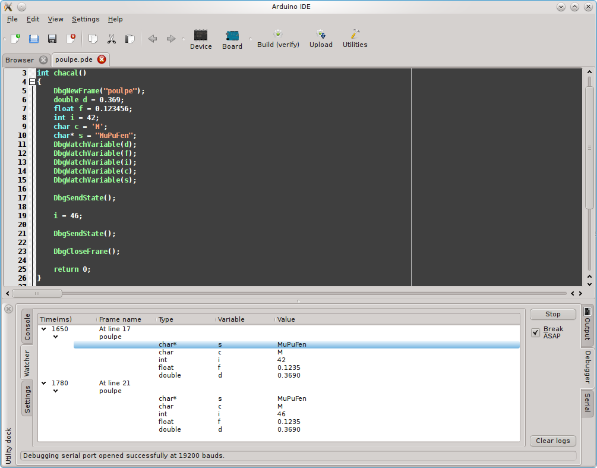597x468 pixels.
Task: Open a file using the blue folder icon
Action: [34, 39]
